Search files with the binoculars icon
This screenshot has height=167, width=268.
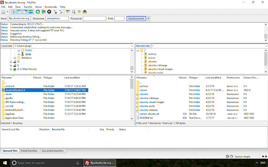tap(85, 12)
